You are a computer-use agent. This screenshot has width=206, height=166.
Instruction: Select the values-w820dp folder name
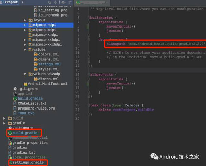point(46,74)
